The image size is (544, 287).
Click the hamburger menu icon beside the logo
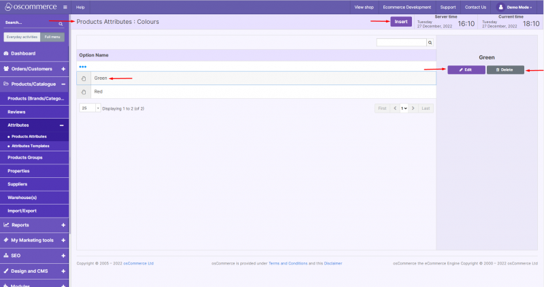pos(65,7)
